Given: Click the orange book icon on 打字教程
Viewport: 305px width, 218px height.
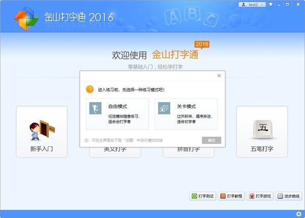Looking at the screenshot, I should 223,196.
